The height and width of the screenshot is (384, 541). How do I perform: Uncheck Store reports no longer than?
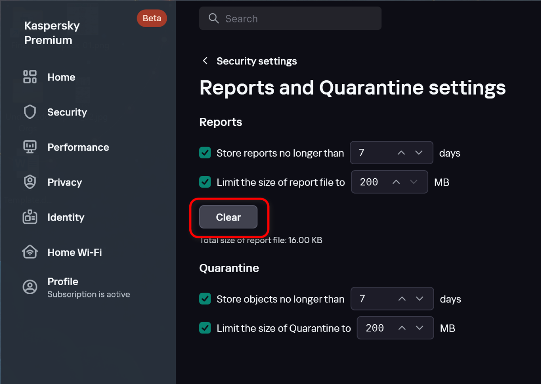tap(205, 153)
